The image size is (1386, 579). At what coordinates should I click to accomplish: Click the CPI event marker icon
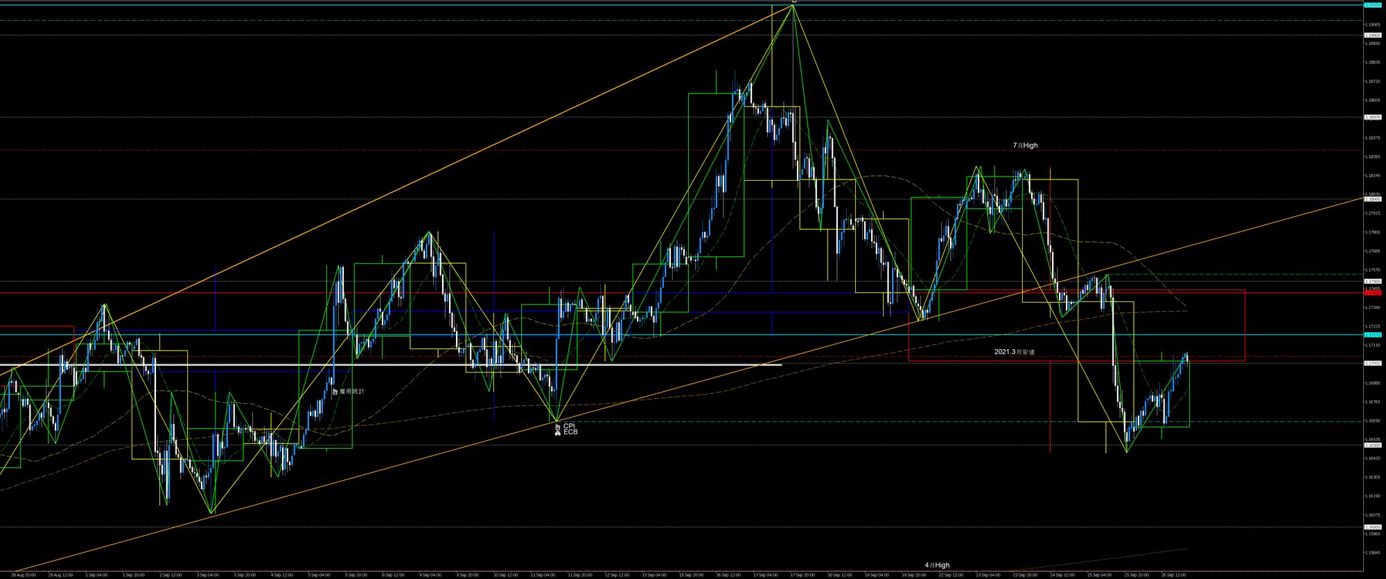pos(557,427)
